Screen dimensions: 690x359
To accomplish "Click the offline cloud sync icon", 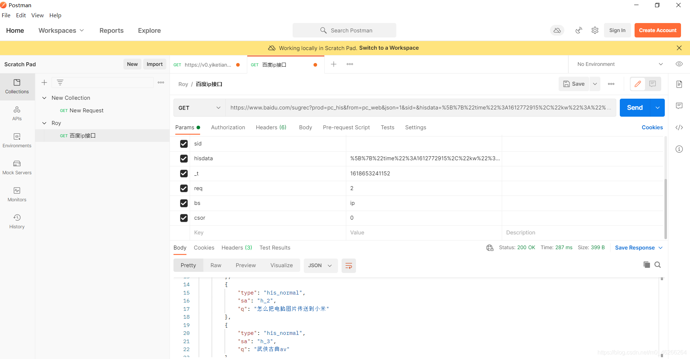I will tap(557, 30).
